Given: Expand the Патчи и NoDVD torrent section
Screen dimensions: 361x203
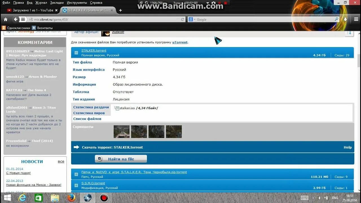Looking at the screenshot, I should pyautogui.click(x=76, y=174).
